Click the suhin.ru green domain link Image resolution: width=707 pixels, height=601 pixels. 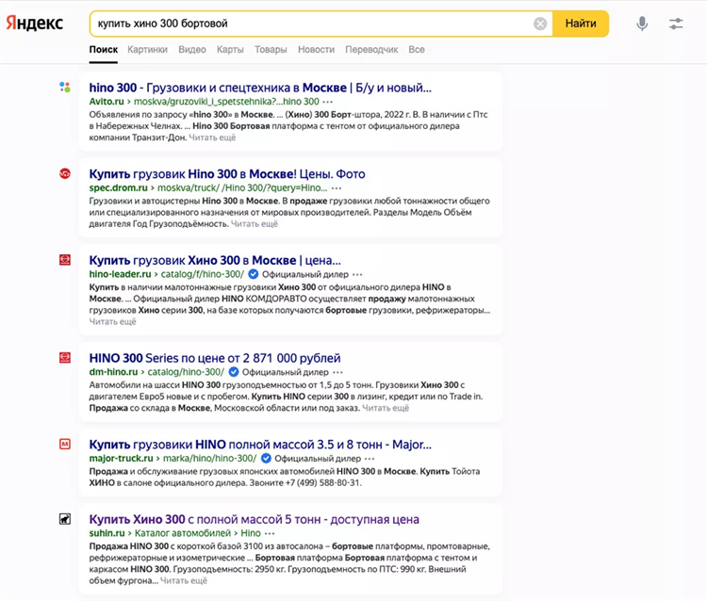107,533
